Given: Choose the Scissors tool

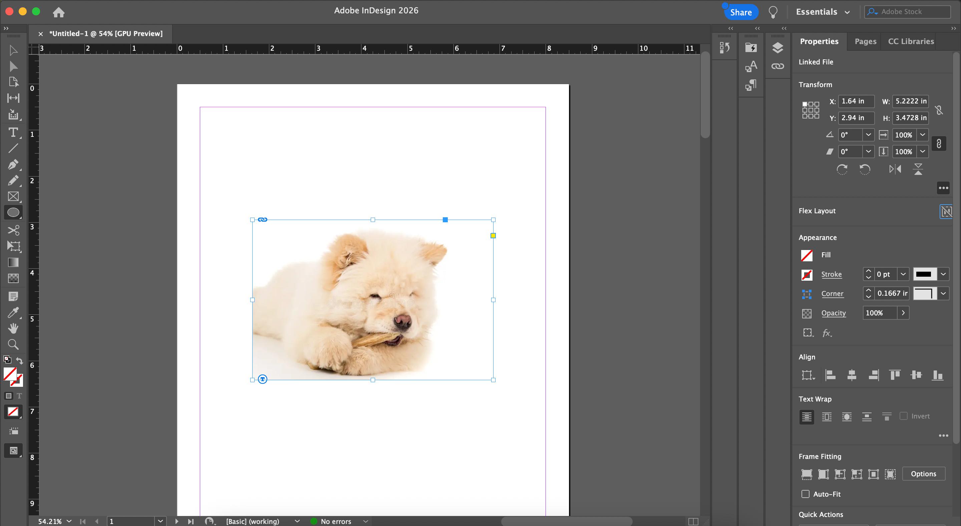Looking at the screenshot, I should click(x=13, y=230).
